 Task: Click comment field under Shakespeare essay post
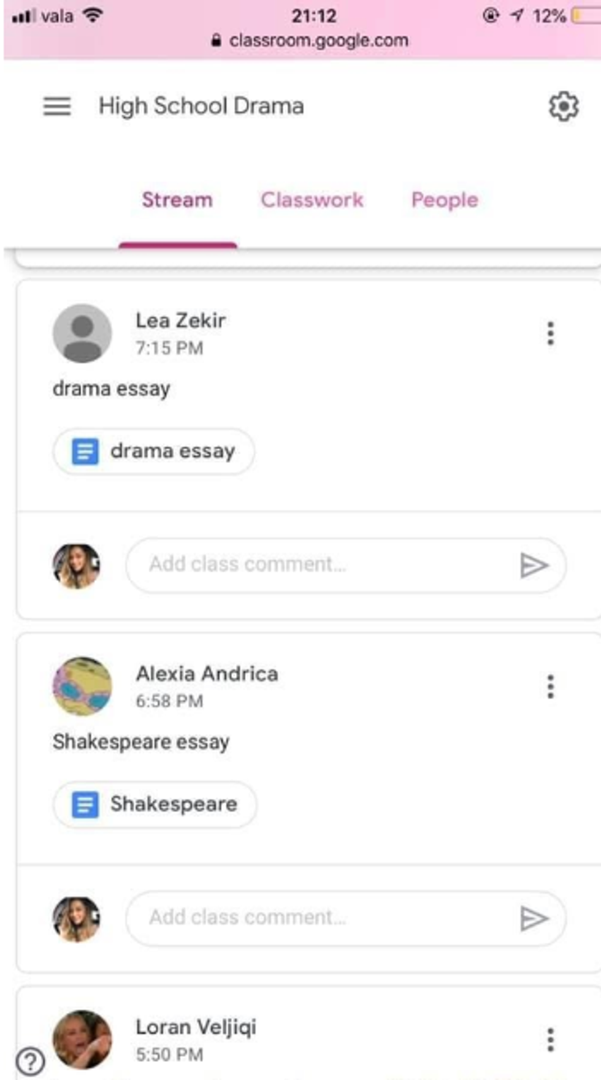[319, 918]
